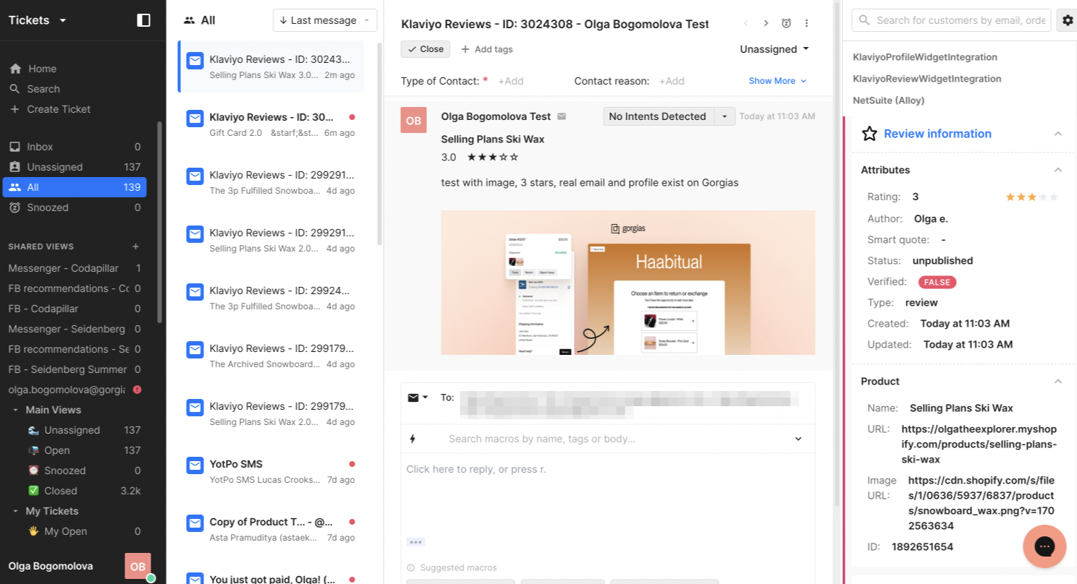Open FB - Codapillar shared view

pyautogui.click(x=75, y=309)
